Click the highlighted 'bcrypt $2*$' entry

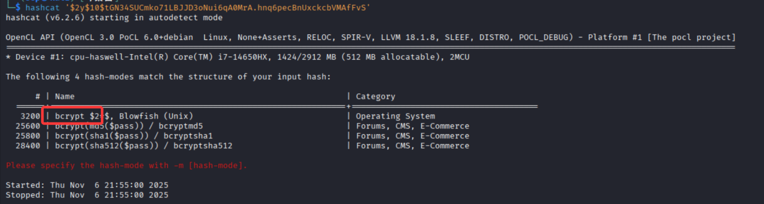[x=78, y=116]
